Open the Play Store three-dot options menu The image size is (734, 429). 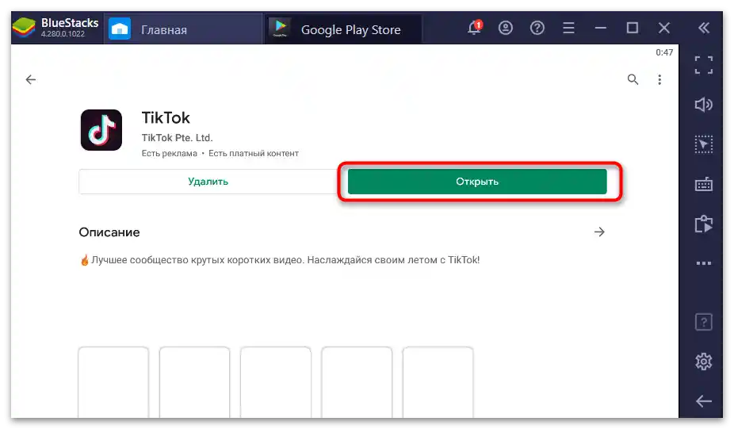(x=659, y=79)
